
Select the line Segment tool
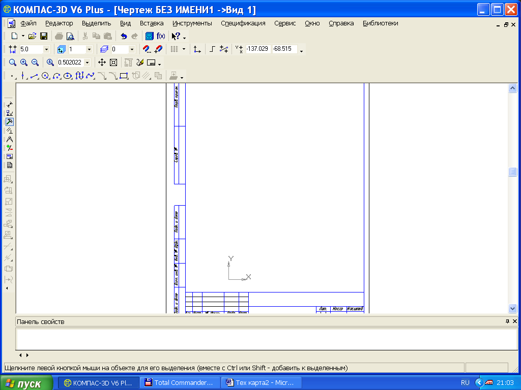[x=34, y=76]
